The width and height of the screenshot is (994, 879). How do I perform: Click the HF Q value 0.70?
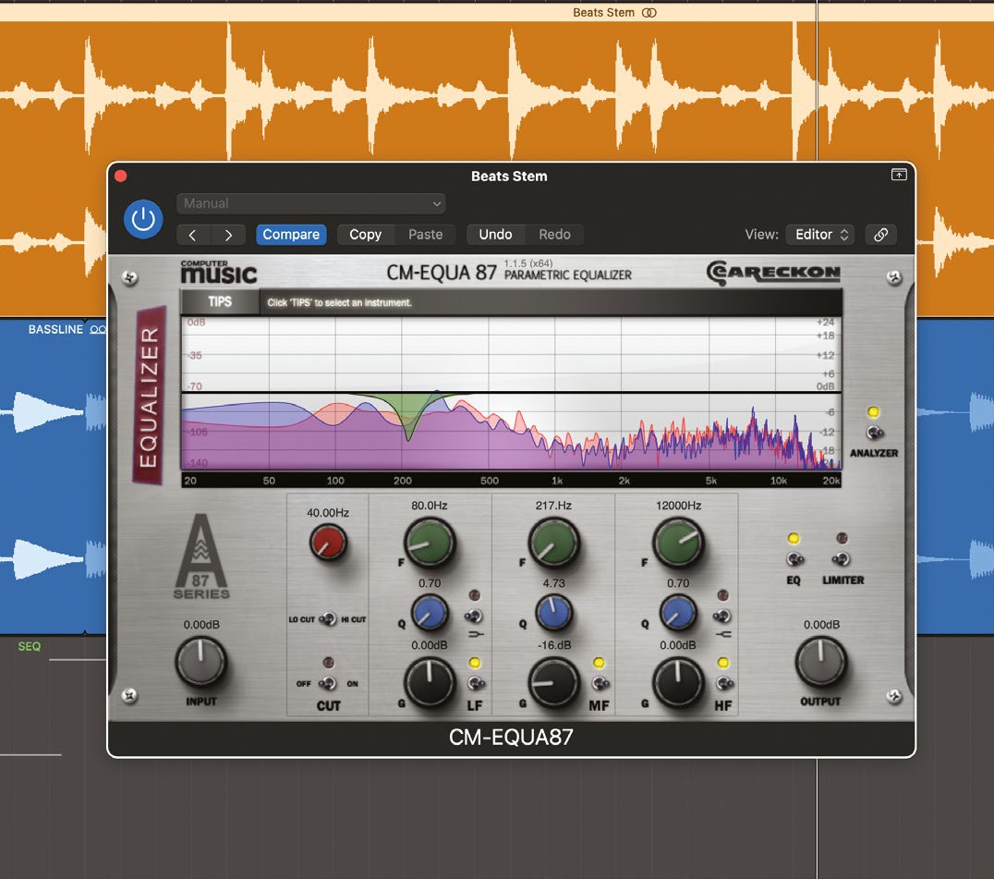tap(678, 583)
